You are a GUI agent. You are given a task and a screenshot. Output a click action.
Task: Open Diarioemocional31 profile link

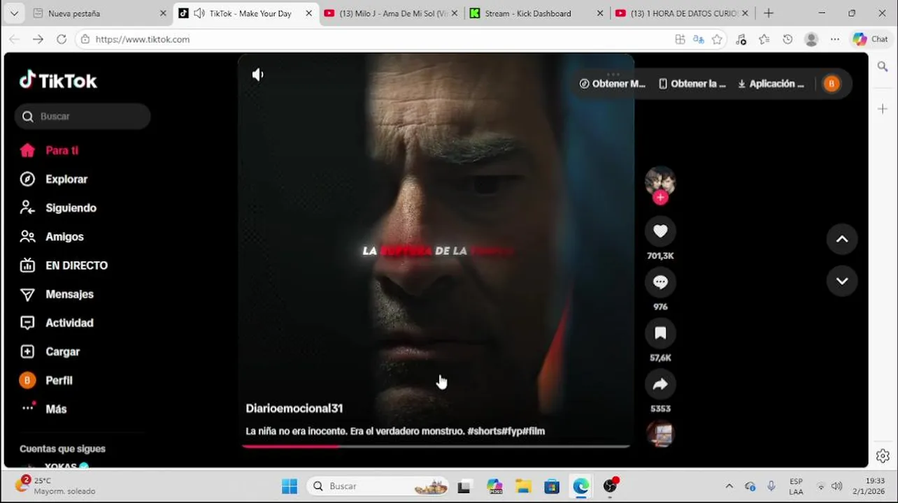click(x=294, y=408)
